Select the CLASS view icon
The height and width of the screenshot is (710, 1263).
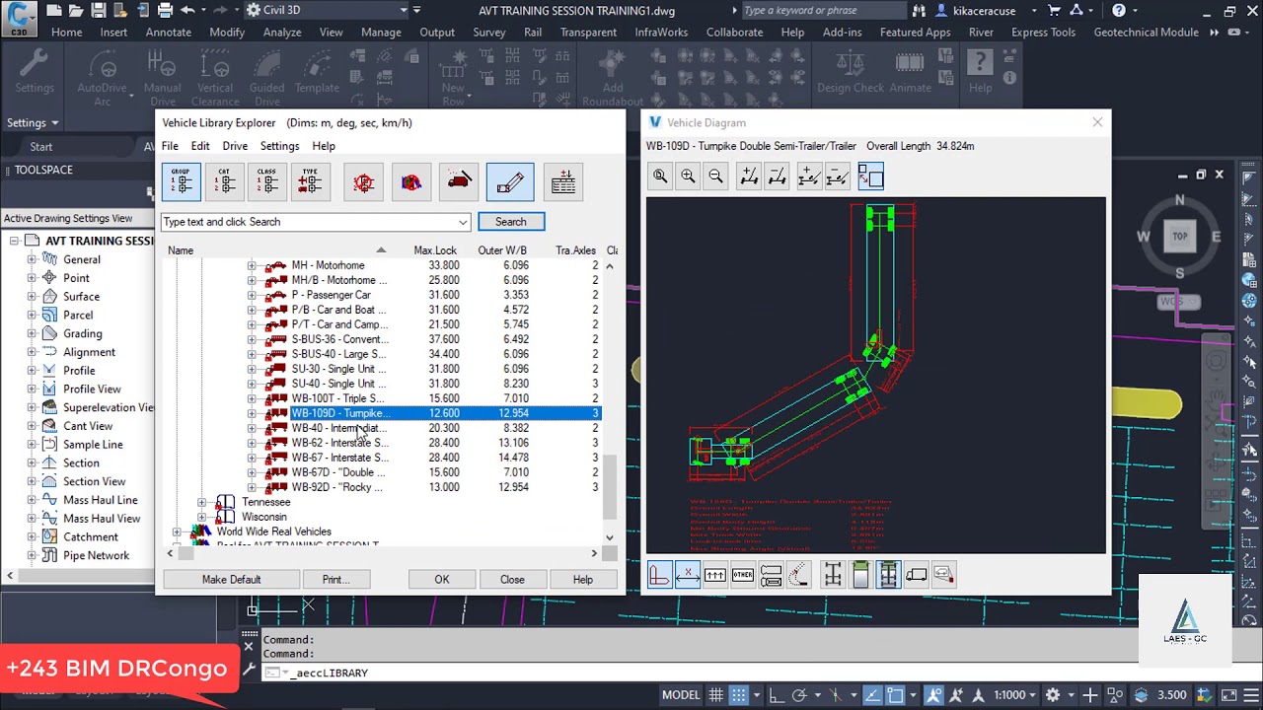pos(267,181)
